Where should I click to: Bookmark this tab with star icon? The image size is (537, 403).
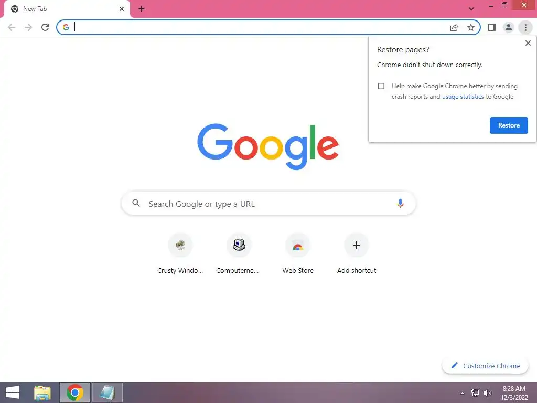tap(471, 27)
